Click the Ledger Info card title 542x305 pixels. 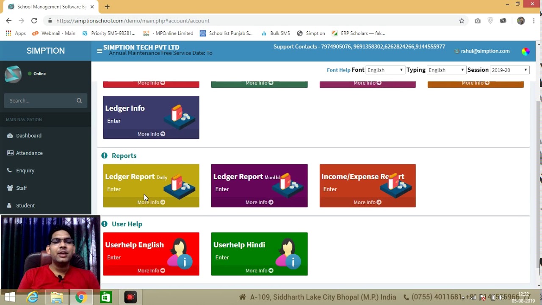point(125,108)
